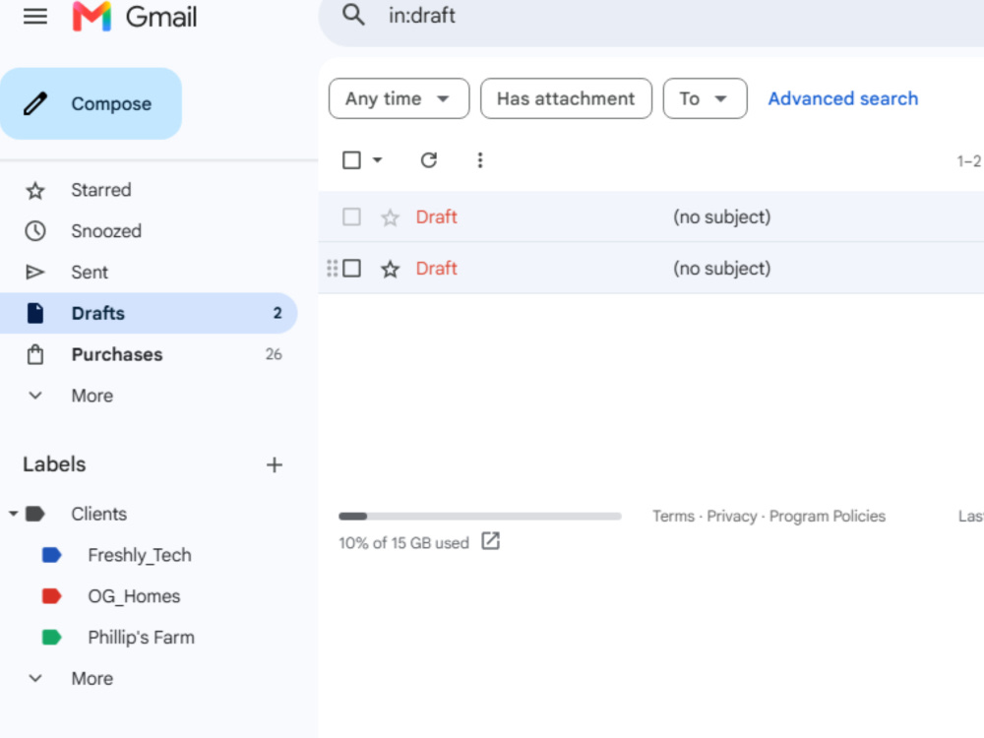
Task: Click the Purchases count 26
Action: (x=274, y=354)
